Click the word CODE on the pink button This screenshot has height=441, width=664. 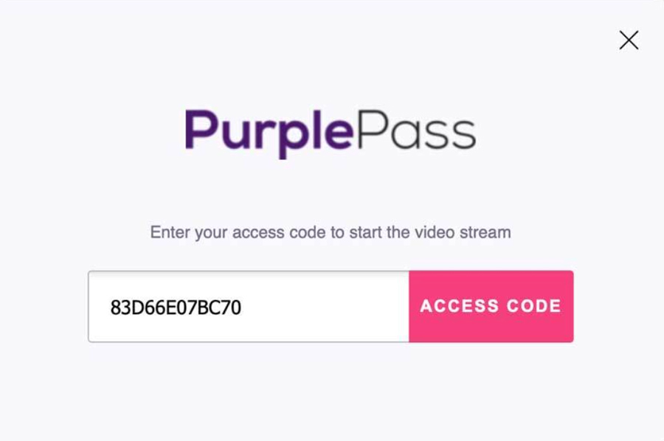[534, 306]
